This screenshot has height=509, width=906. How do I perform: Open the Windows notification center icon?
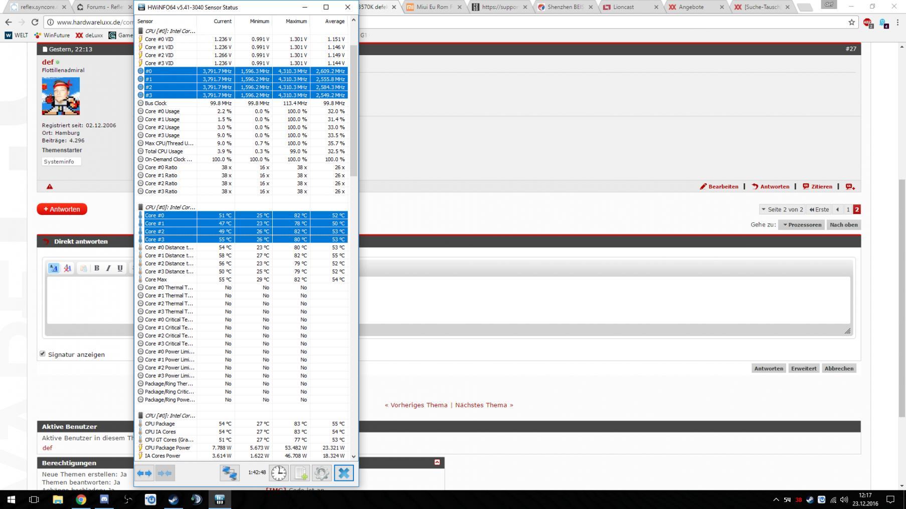coord(890,499)
